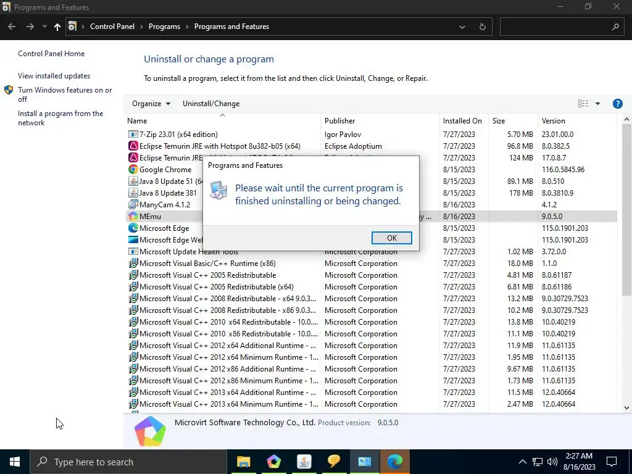The height and width of the screenshot is (474, 632).
Task: Open the view options dropdown arrow
Action: (597, 104)
